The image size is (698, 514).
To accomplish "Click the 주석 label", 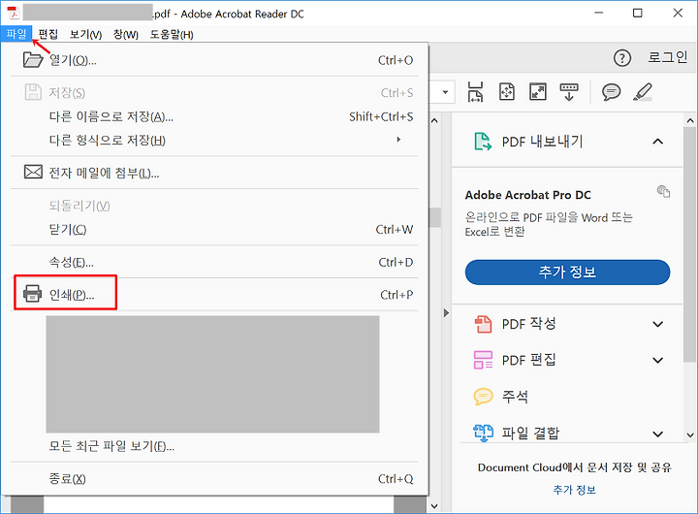I will (x=515, y=397).
